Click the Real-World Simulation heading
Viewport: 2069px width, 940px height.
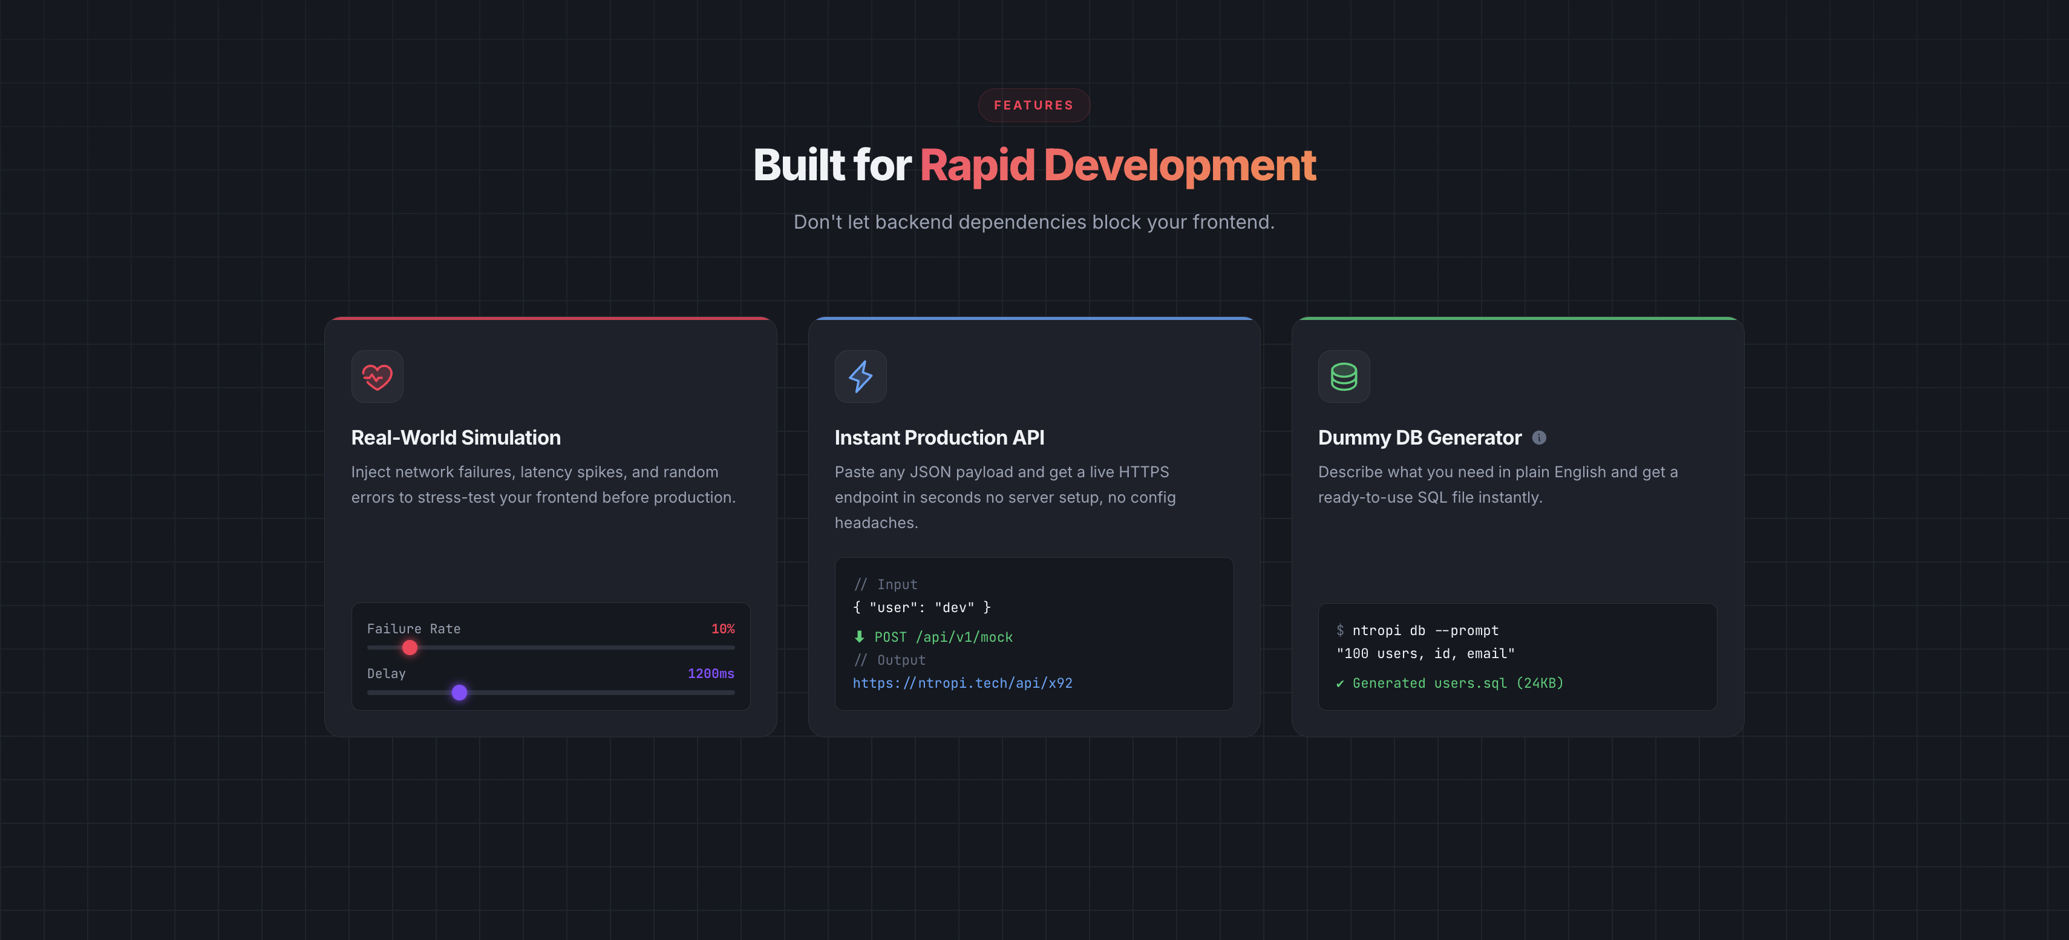coord(456,438)
